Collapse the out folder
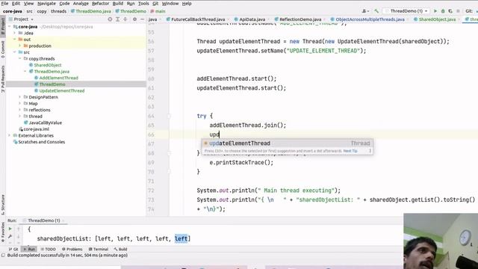478x269 pixels. point(15,40)
